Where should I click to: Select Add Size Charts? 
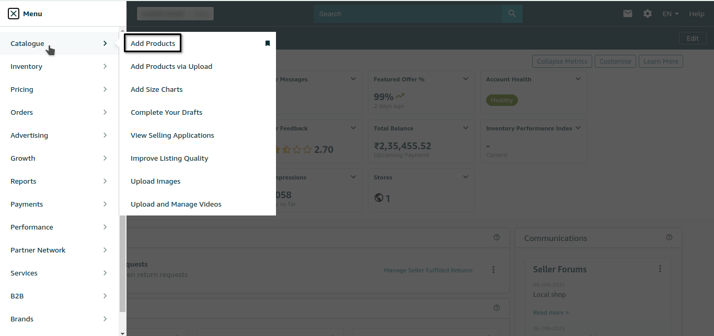pos(157,89)
